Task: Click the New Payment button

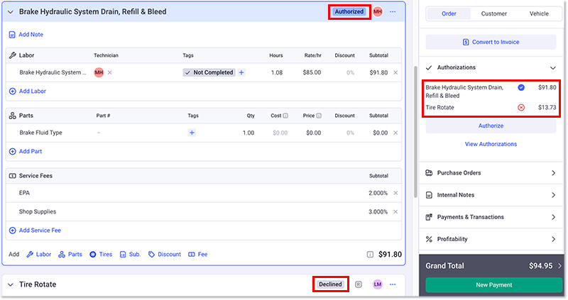Action: pyautogui.click(x=493, y=285)
